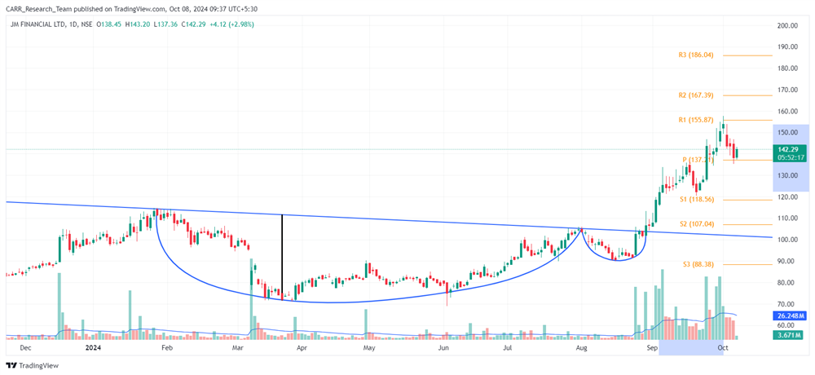
Task: Click the Jun label on time axis
Action: pos(443,346)
